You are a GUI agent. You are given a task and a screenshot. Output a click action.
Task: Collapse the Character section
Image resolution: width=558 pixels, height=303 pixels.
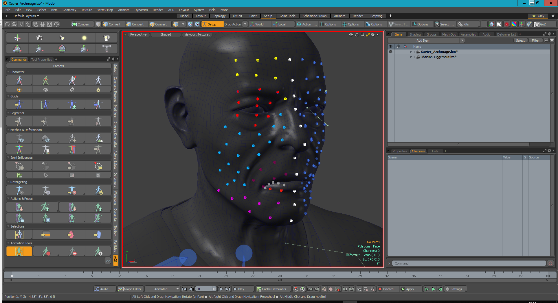[8, 72]
